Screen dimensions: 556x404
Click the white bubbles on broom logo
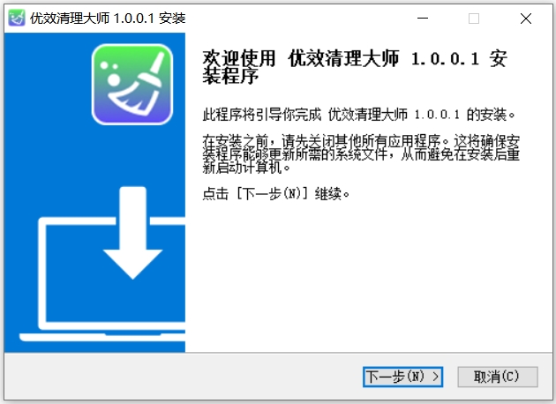110,73
